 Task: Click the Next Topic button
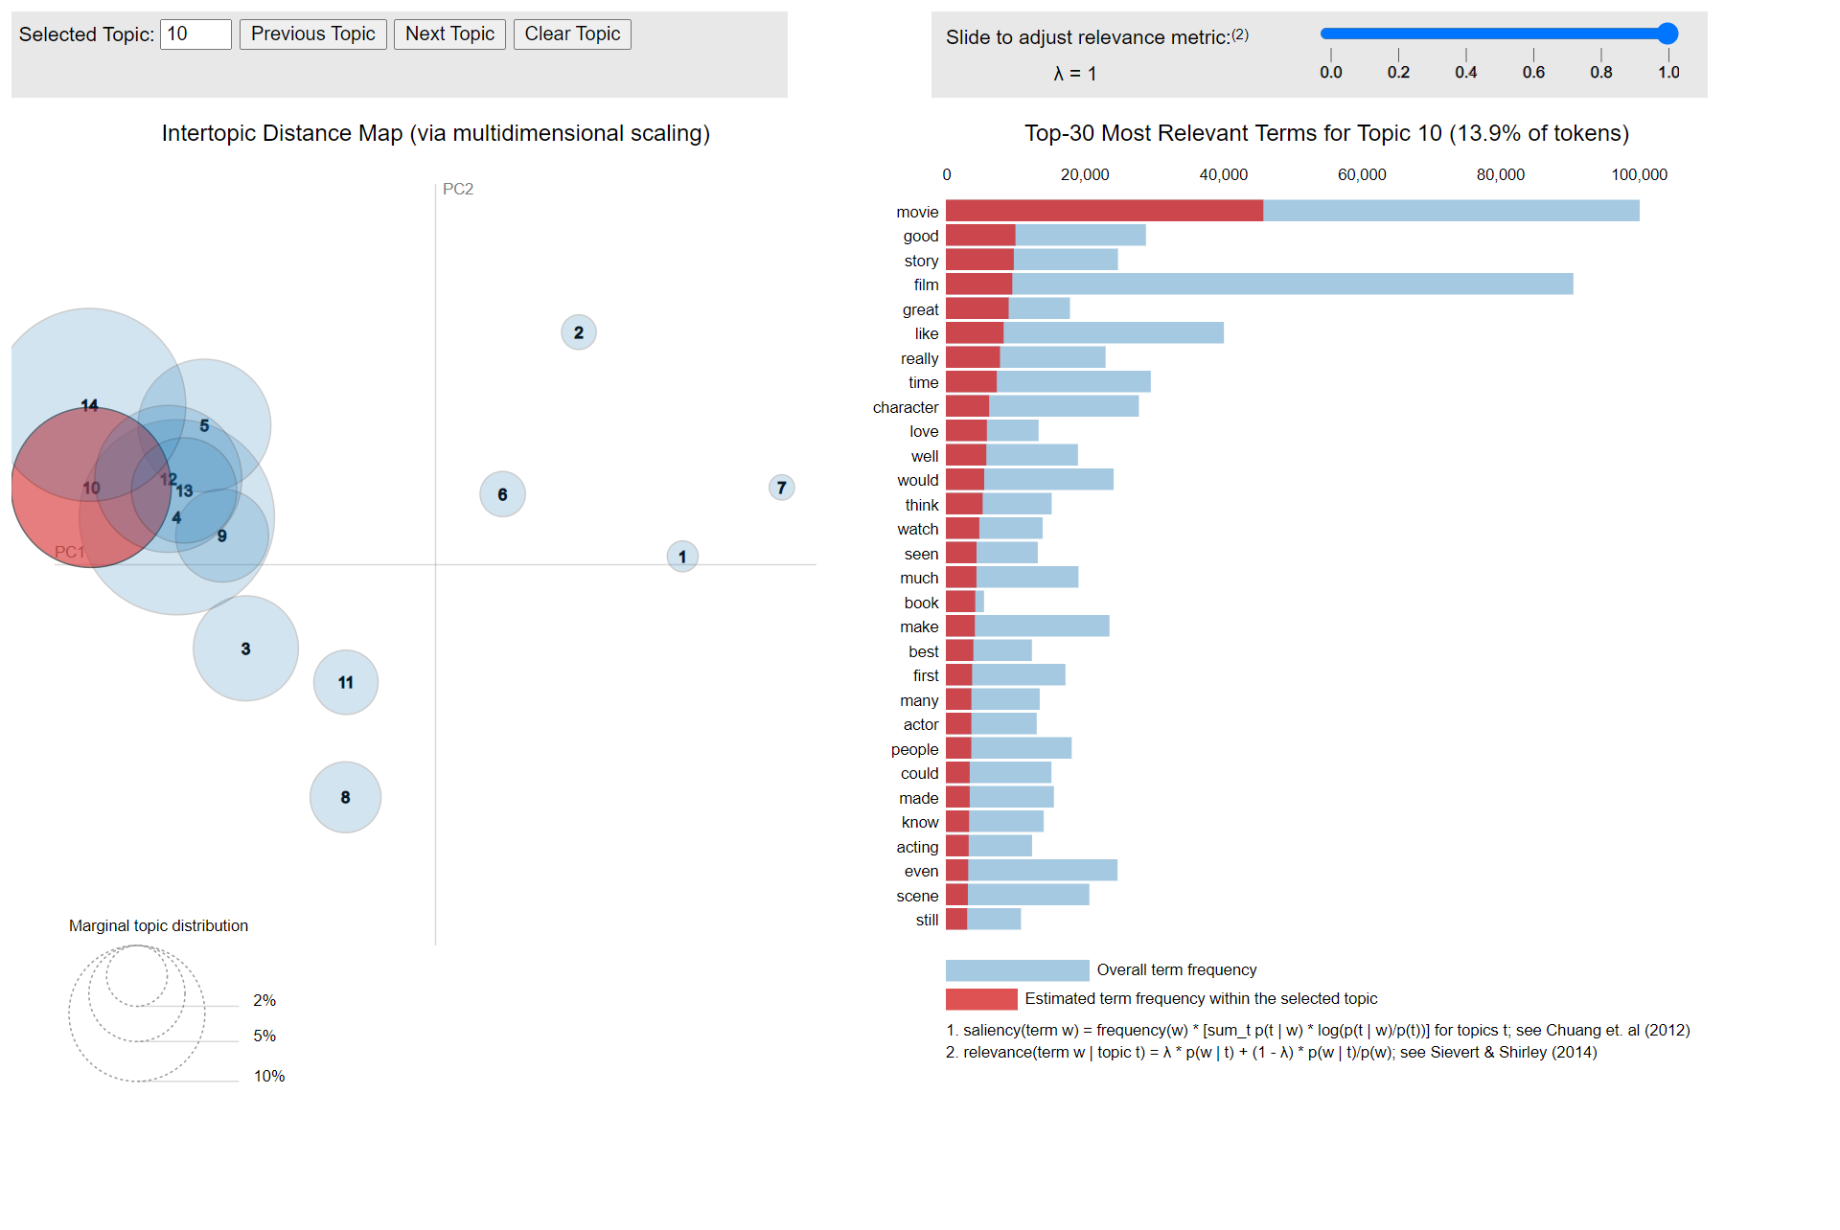pyautogui.click(x=449, y=34)
